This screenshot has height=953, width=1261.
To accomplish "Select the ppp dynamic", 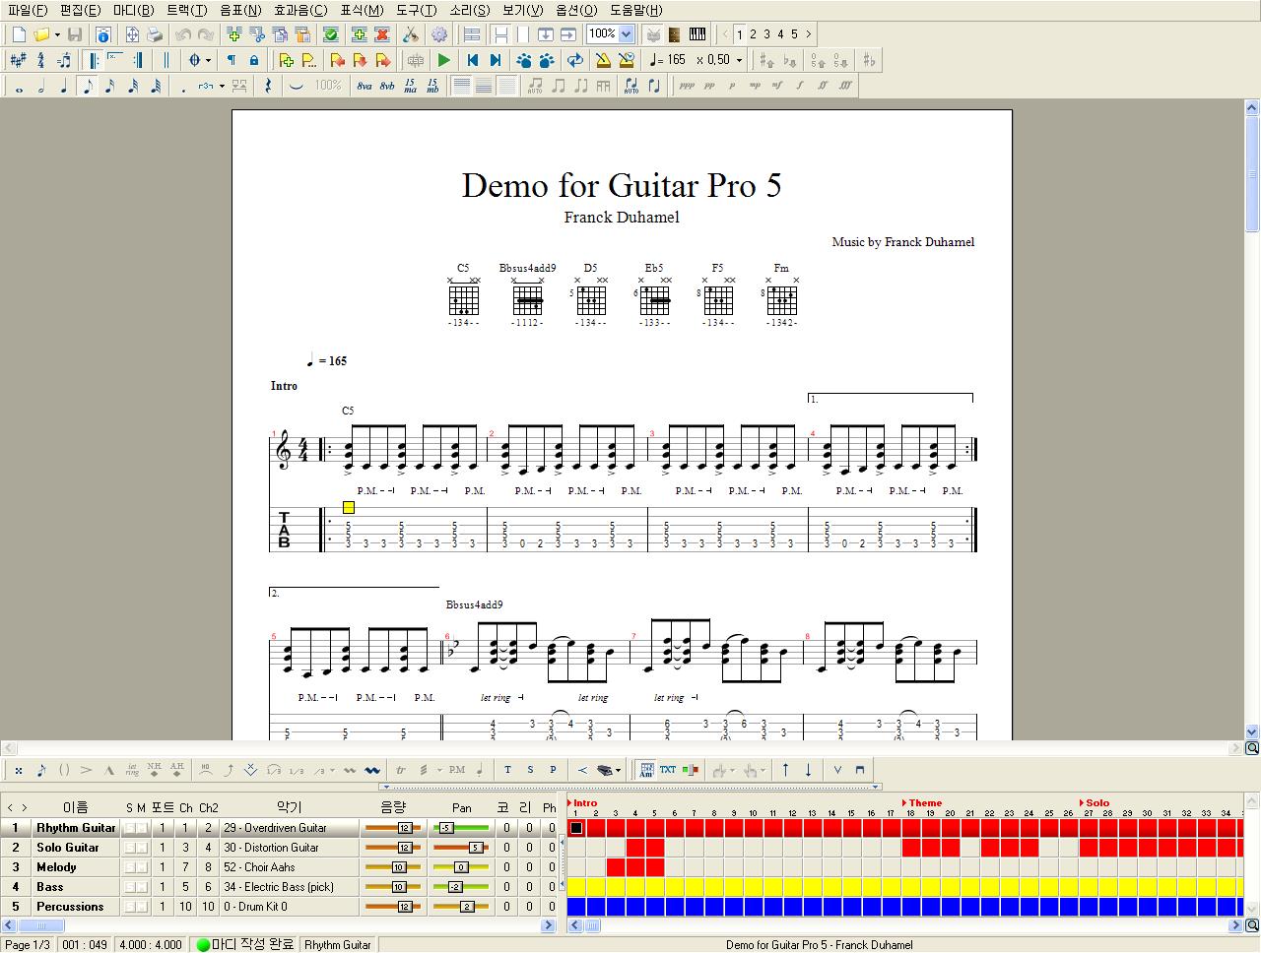I will pos(687,87).
